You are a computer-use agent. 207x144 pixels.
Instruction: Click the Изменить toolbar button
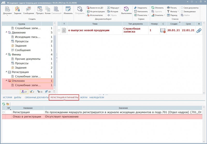(68, 10)
